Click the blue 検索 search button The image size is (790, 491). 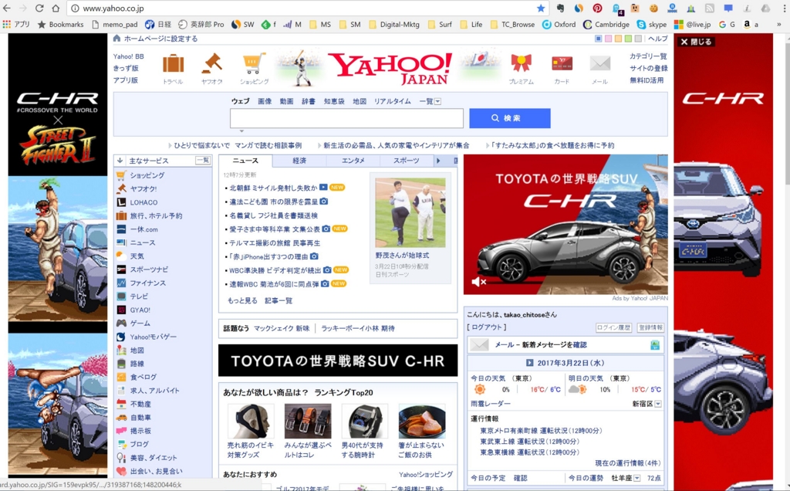pos(509,118)
